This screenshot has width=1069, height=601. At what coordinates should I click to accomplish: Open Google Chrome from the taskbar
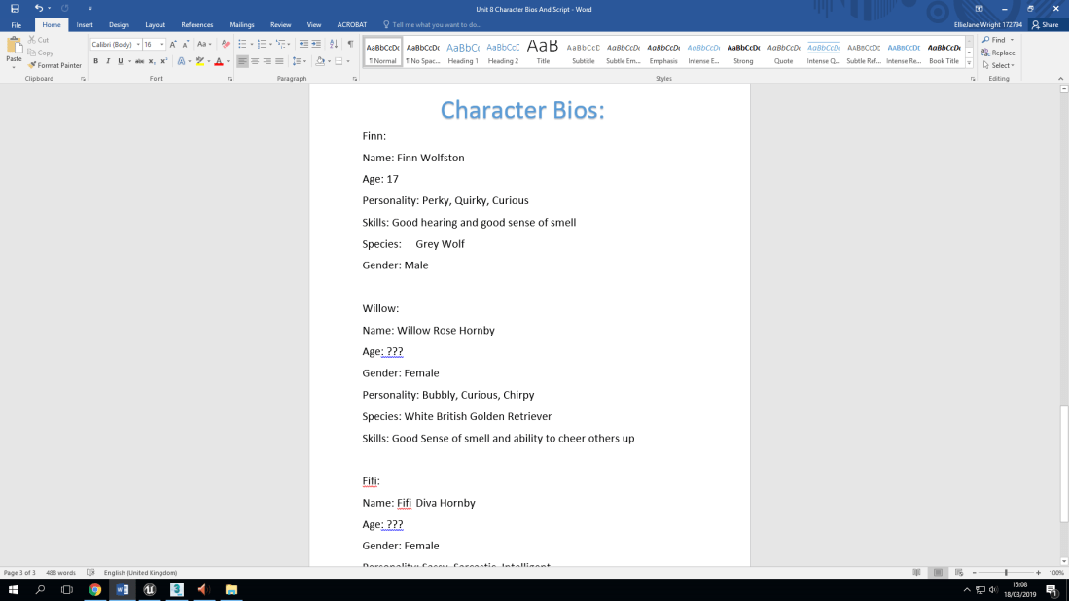coord(94,589)
